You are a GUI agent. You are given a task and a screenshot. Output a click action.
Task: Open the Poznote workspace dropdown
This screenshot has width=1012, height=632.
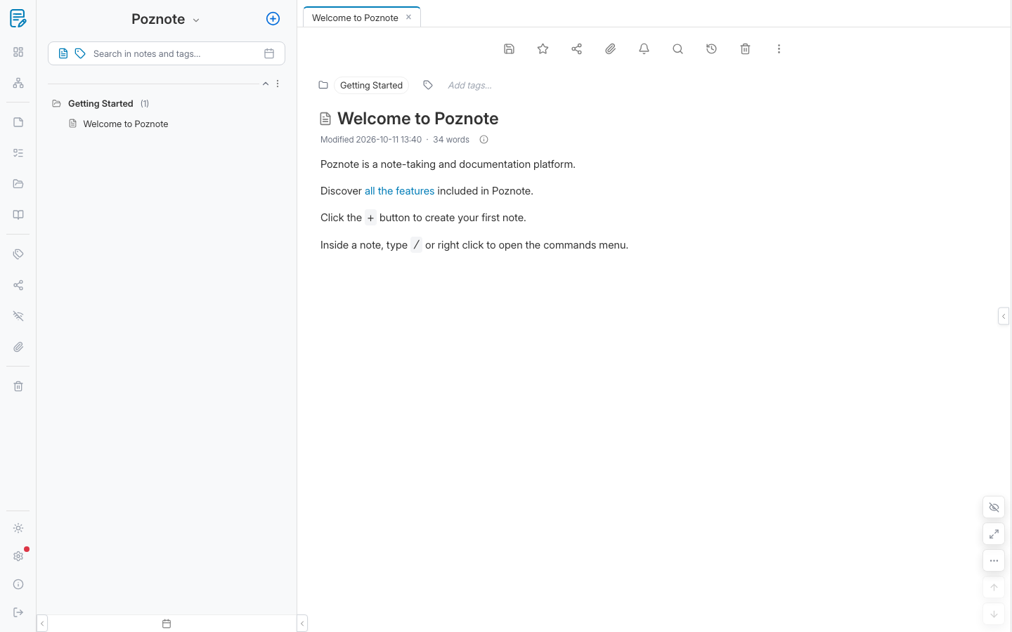(x=166, y=19)
